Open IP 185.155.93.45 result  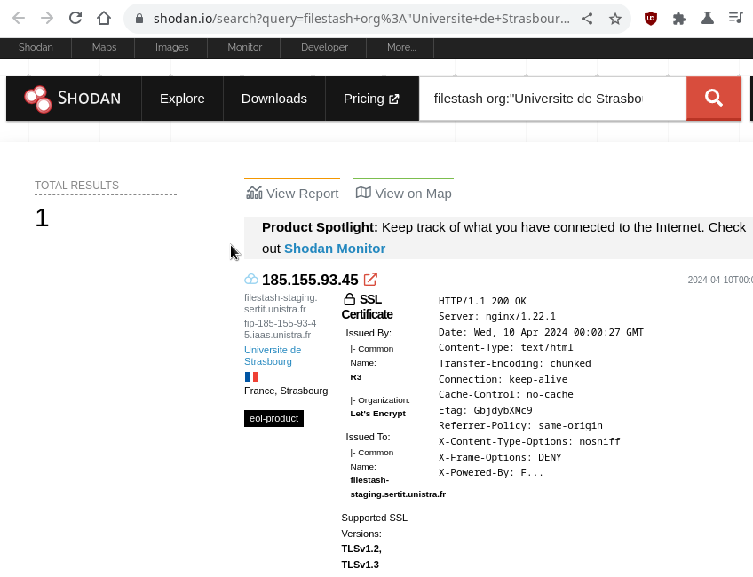click(310, 280)
